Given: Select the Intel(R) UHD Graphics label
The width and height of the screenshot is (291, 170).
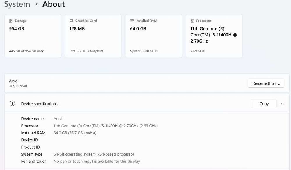Looking at the screenshot, I should pos(86,51).
